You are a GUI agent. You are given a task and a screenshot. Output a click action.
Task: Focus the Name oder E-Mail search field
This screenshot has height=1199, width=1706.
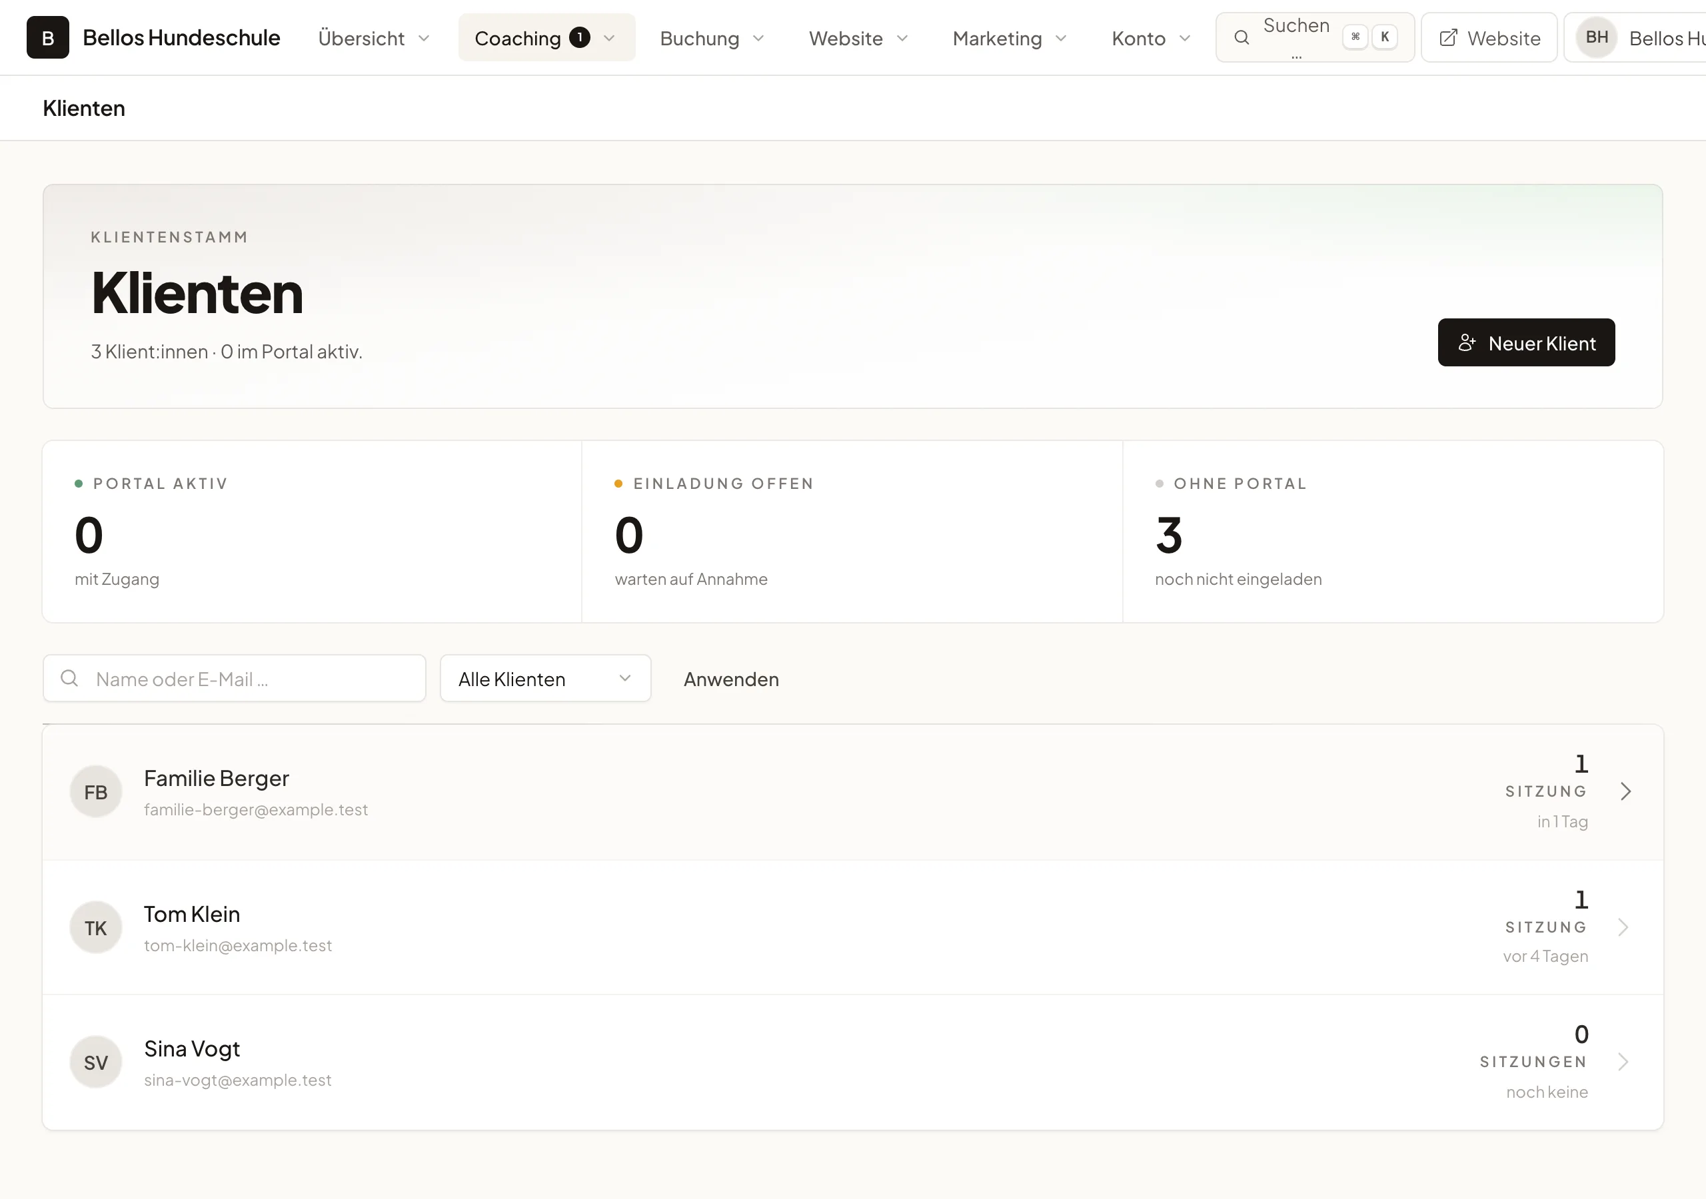(x=234, y=678)
